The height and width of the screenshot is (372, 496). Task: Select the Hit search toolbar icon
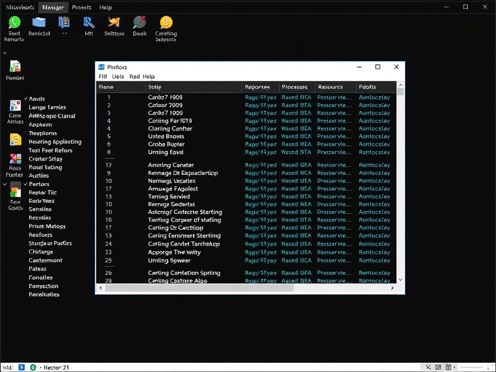[x=89, y=23]
